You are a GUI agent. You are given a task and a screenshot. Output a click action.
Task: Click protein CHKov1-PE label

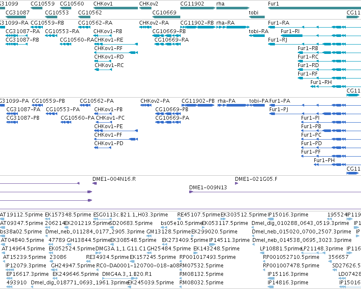click(109, 126)
